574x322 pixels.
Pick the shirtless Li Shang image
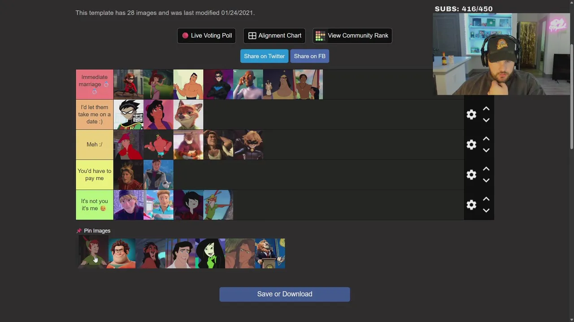point(188,85)
